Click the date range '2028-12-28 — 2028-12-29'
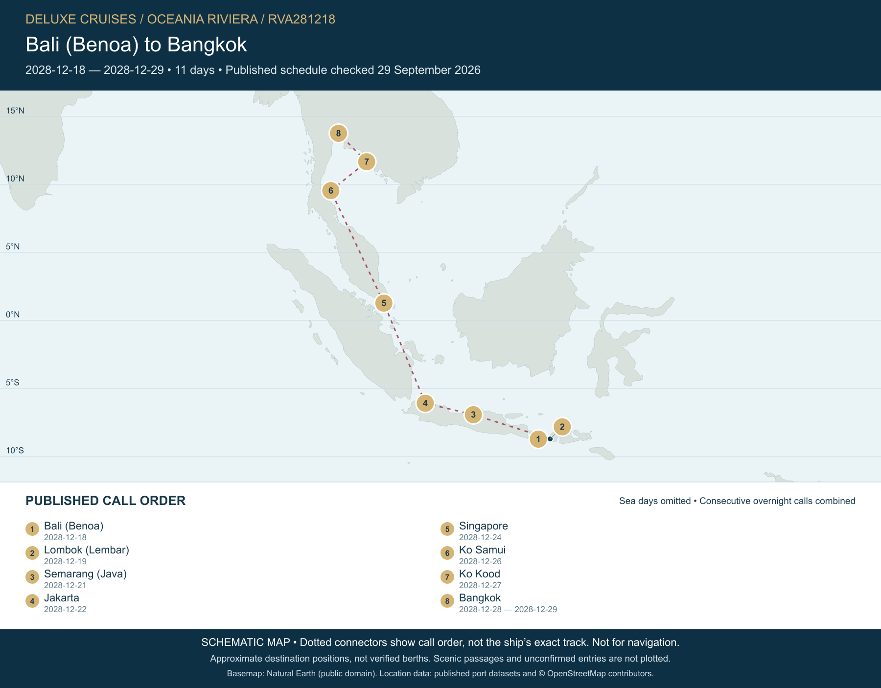 (508, 609)
